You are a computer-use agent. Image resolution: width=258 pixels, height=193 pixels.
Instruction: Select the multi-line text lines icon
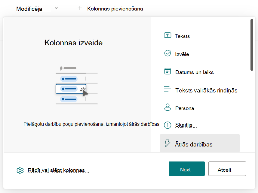167,89
